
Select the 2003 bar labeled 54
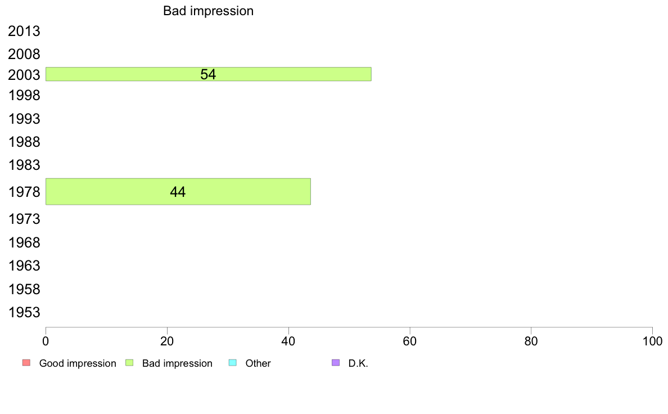[x=208, y=74]
